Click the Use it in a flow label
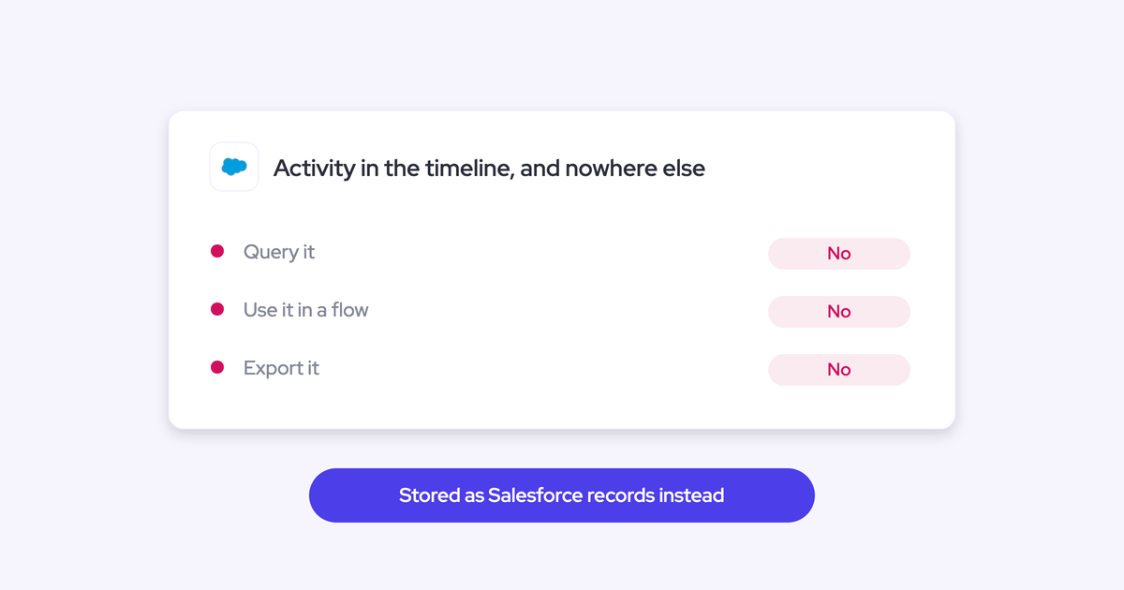1124x590 pixels. coord(306,310)
